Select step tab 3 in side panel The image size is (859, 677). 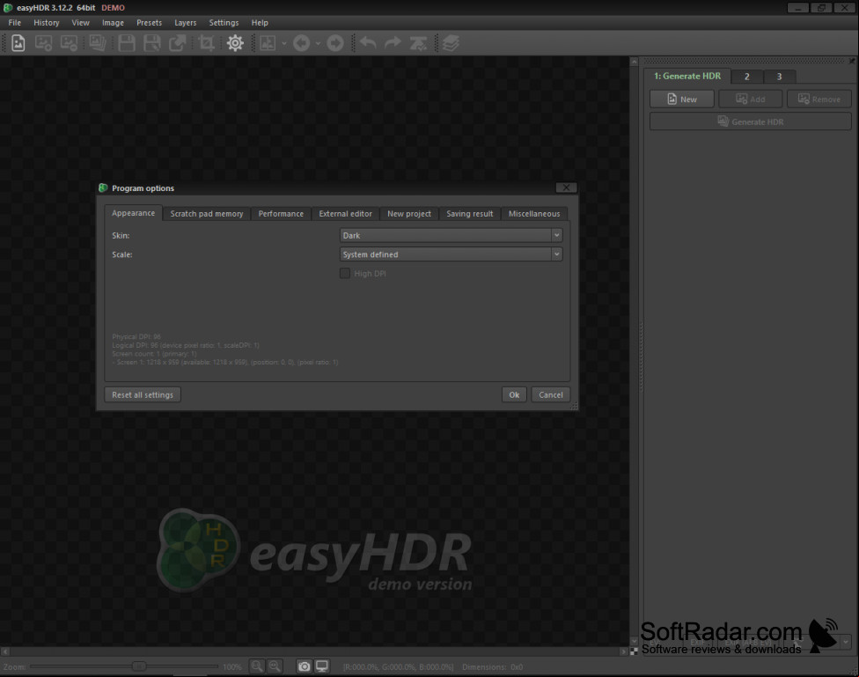[779, 77]
